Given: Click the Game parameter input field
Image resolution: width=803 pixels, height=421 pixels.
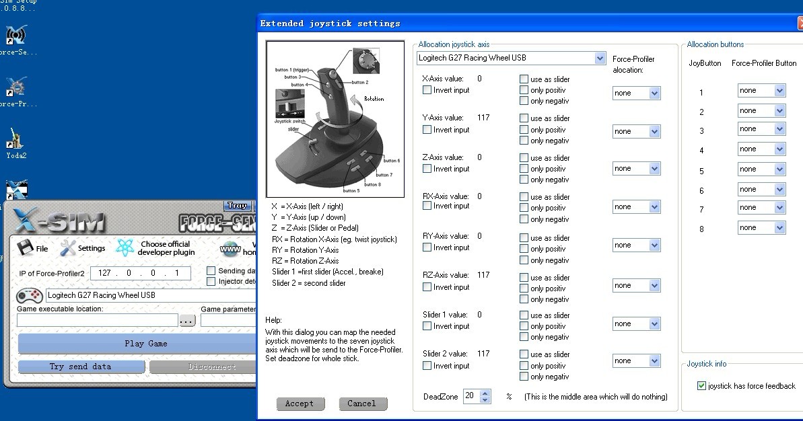Looking at the screenshot, I should click(228, 320).
